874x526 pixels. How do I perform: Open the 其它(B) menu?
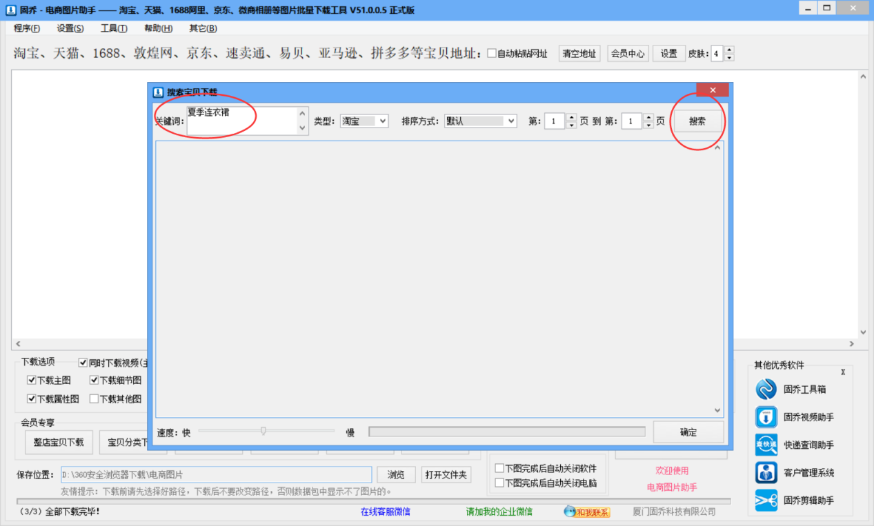pyautogui.click(x=203, y=28)
